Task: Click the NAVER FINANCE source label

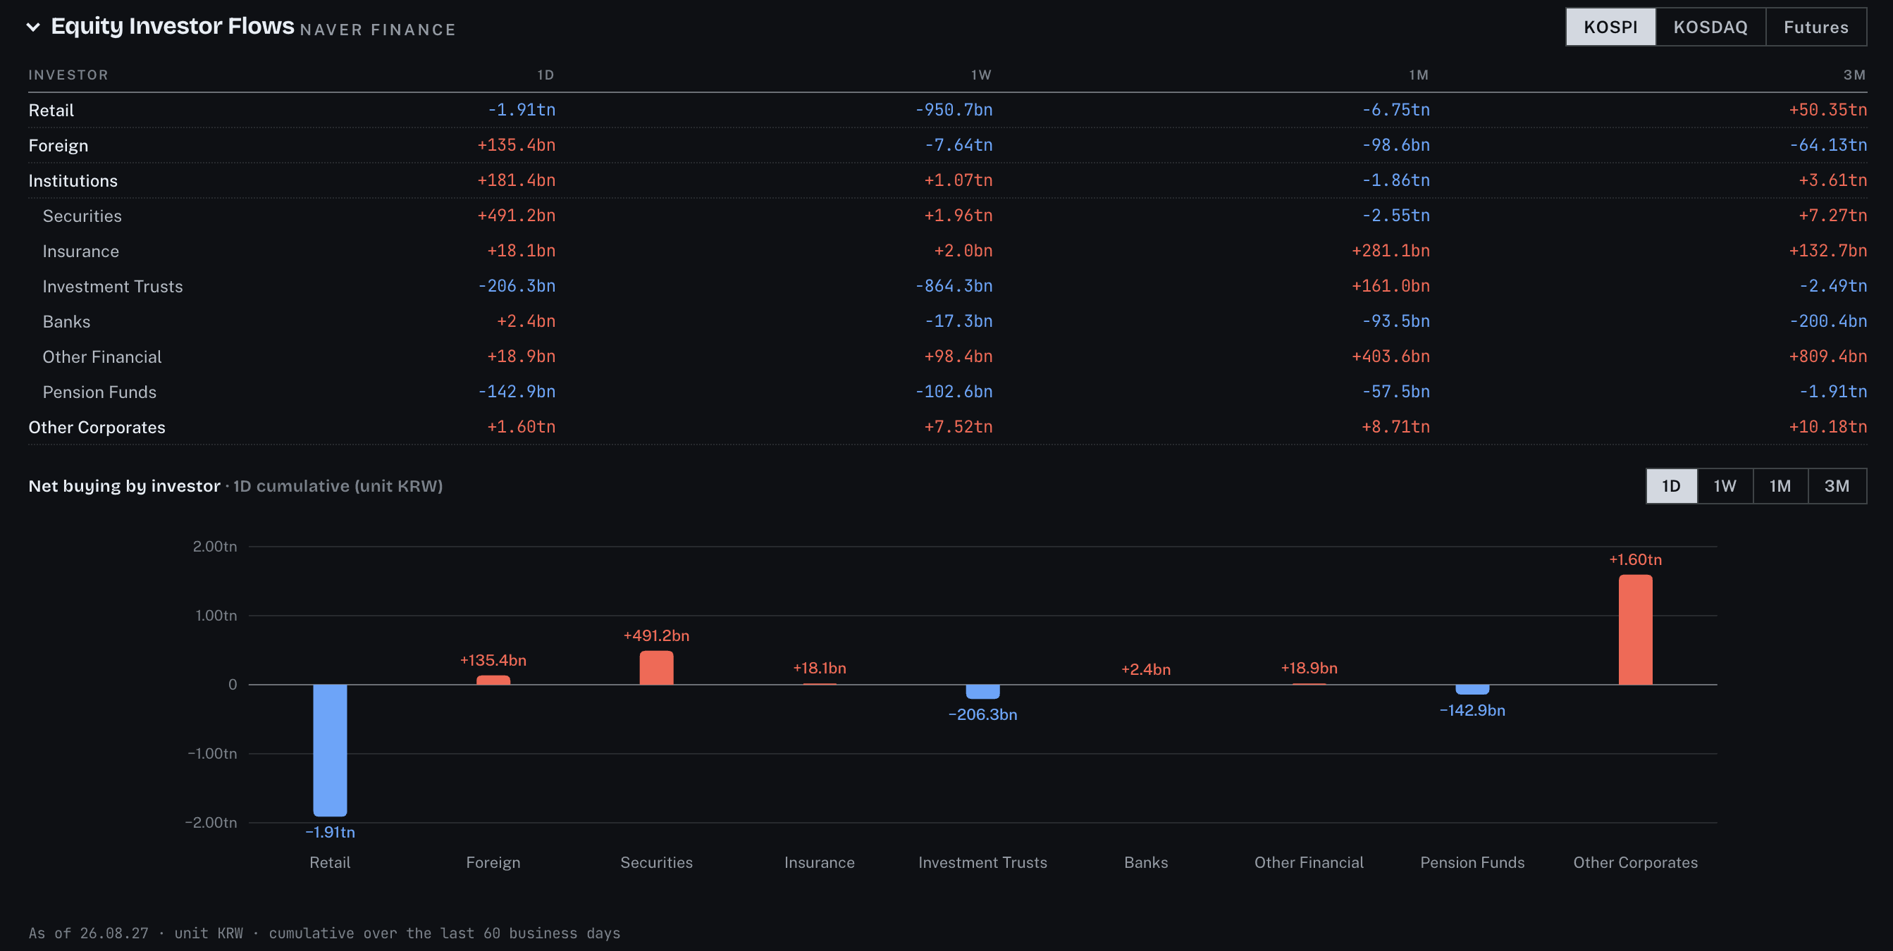Action: [378, 30]
